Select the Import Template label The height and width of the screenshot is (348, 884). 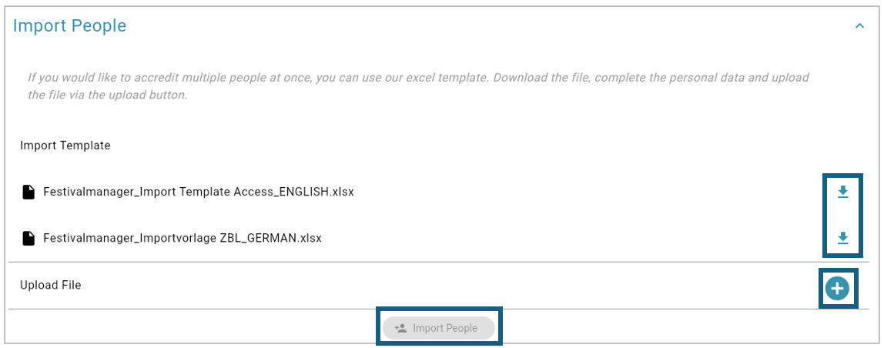(x=65, y=146)
